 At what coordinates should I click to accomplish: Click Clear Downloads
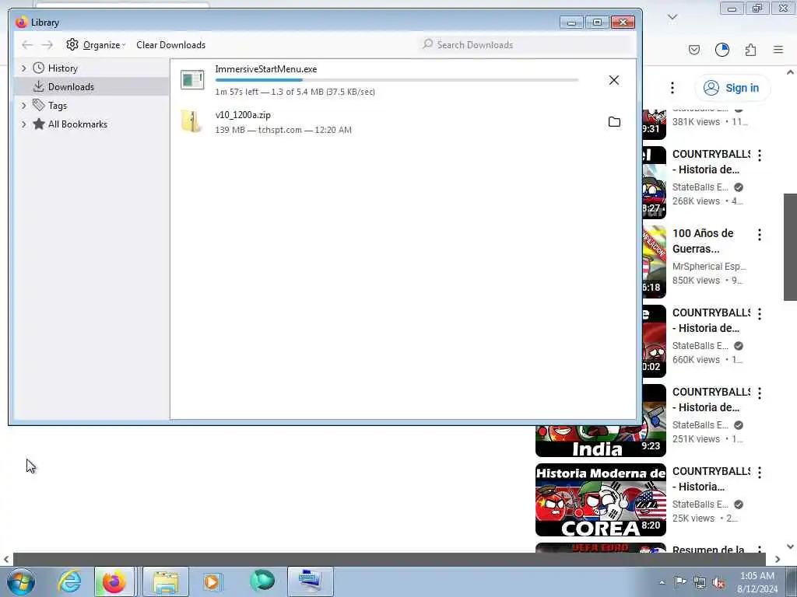[170, 44]
